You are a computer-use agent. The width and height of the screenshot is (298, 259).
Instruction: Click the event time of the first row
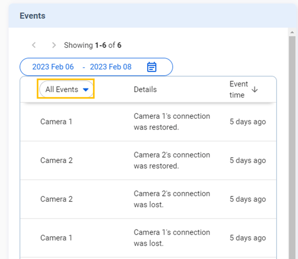click(248, 122)
